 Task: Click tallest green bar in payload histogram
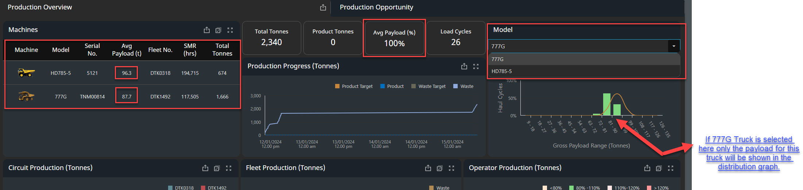[x=606, y=104]
